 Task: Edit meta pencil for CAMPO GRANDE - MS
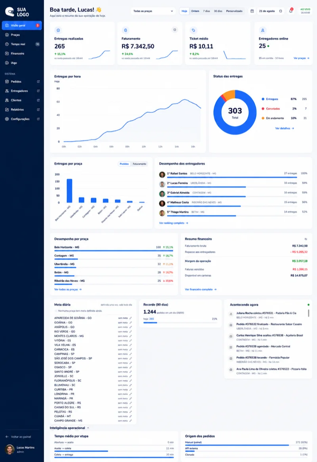(x=131, y=421)
